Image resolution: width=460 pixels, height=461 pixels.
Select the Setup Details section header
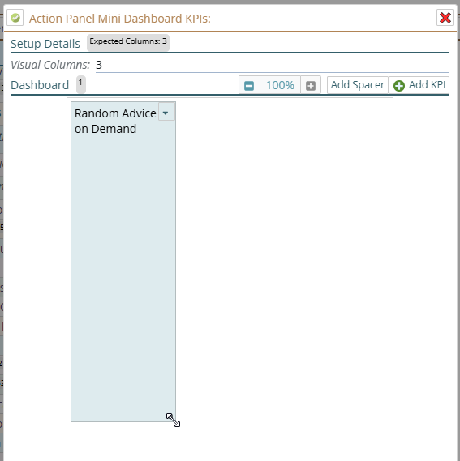pyautogui.click(x=45, y=44)
